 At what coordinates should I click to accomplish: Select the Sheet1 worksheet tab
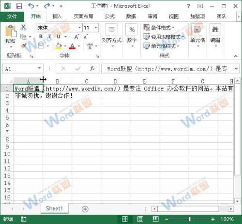54,209
